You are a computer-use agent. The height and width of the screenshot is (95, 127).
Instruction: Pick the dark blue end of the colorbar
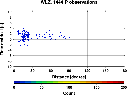pyautogui.click(x=17, y=82)
